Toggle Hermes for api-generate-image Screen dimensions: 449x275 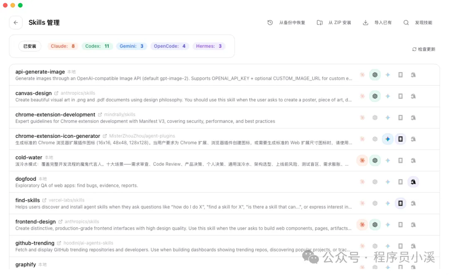413,75
